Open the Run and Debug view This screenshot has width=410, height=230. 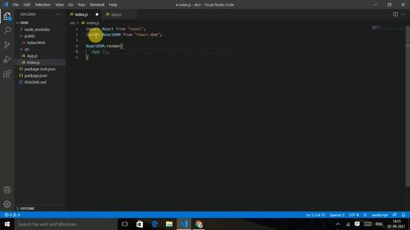coord(7,59)
